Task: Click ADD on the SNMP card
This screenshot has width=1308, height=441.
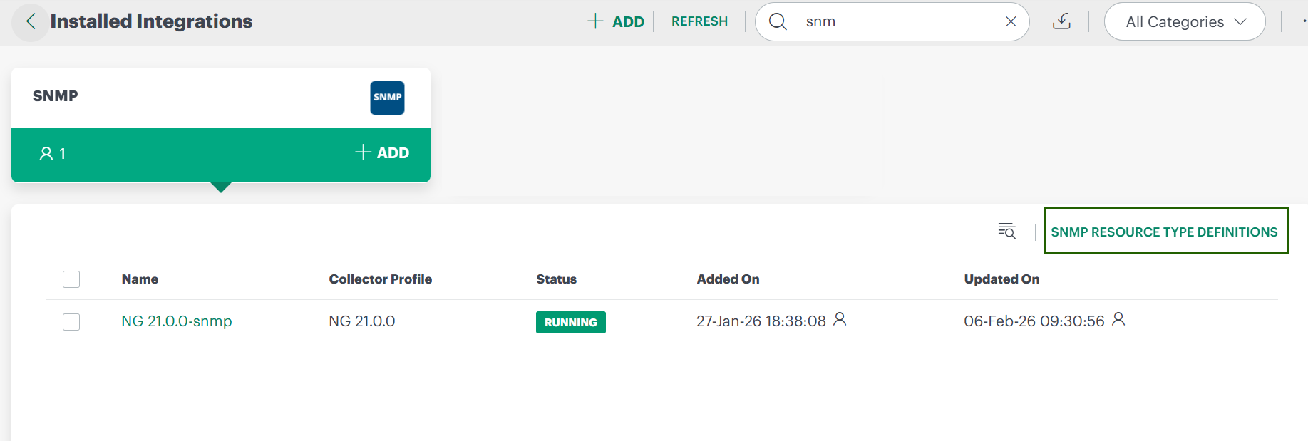Action: (x=382, y=153)
